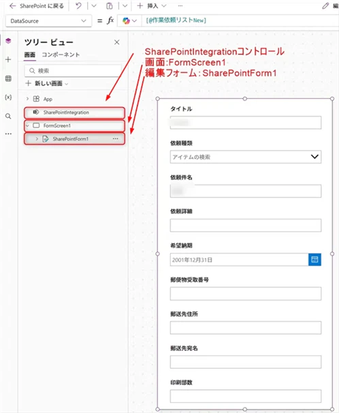Click the pencil edit icon at top right
The height and width of the screenshot is (413, 339).
pos(325,6)
